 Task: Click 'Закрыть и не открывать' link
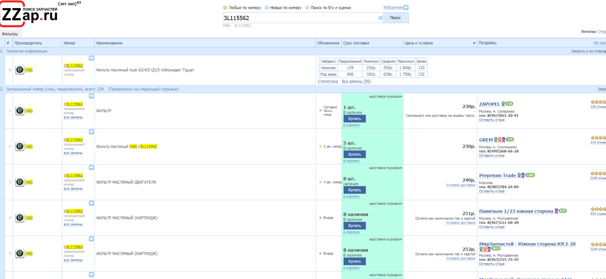coord(589,51)
